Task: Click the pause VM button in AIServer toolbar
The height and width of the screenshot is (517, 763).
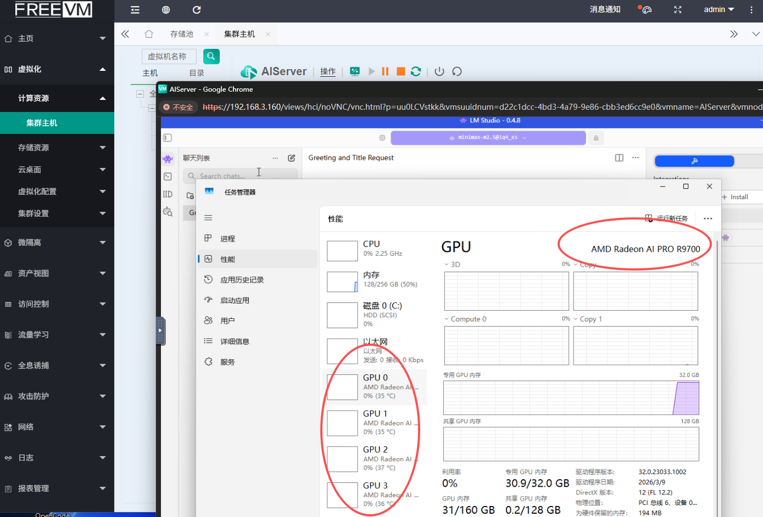Action: click(385, 71)
